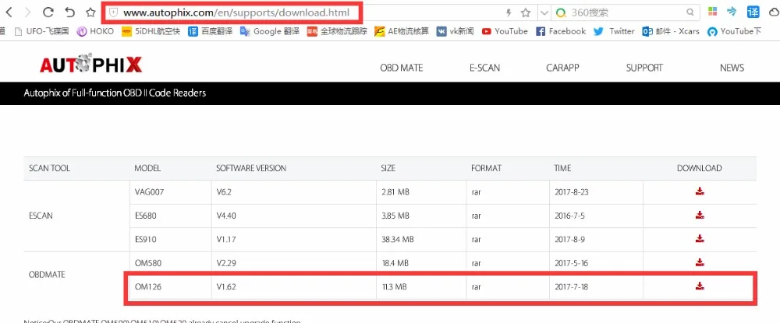780x323 pixels.
Task: Open the YouTube bookmark
Action: coord(505,31)
